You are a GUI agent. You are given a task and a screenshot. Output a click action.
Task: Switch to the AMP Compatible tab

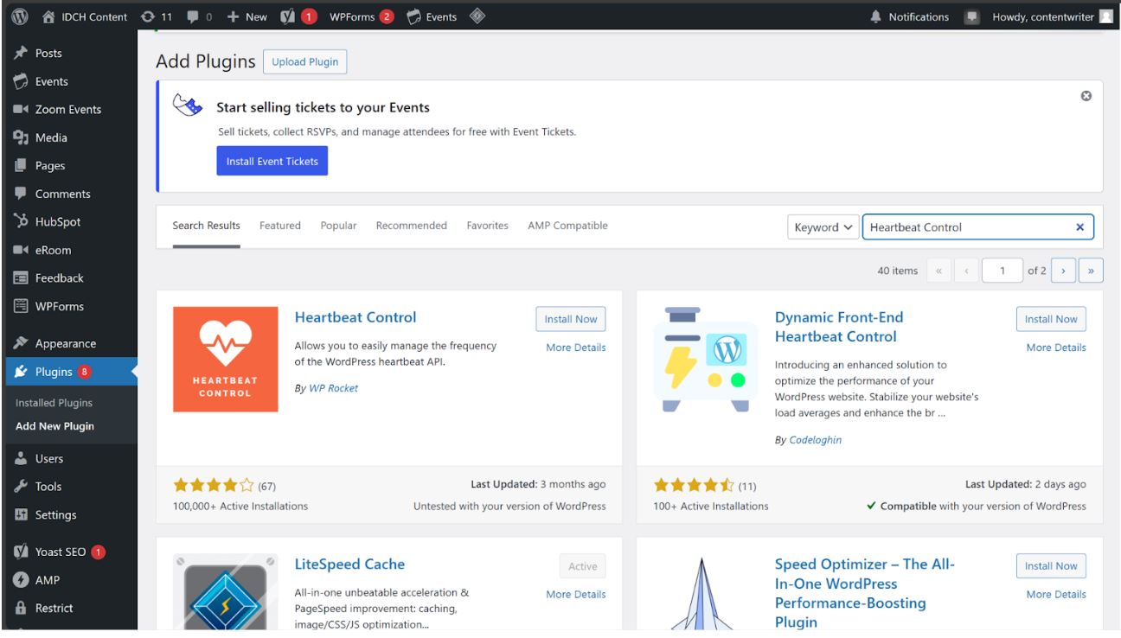[567, 226]
